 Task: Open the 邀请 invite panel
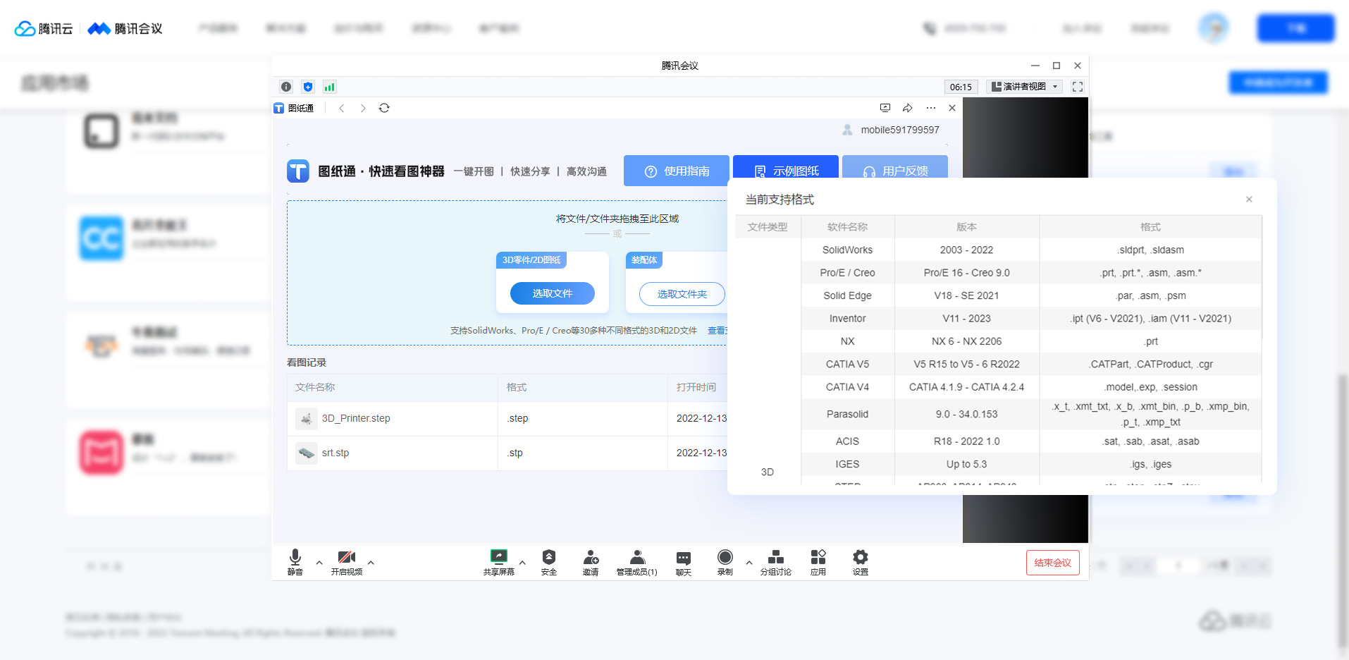click(x=591, y=562)
